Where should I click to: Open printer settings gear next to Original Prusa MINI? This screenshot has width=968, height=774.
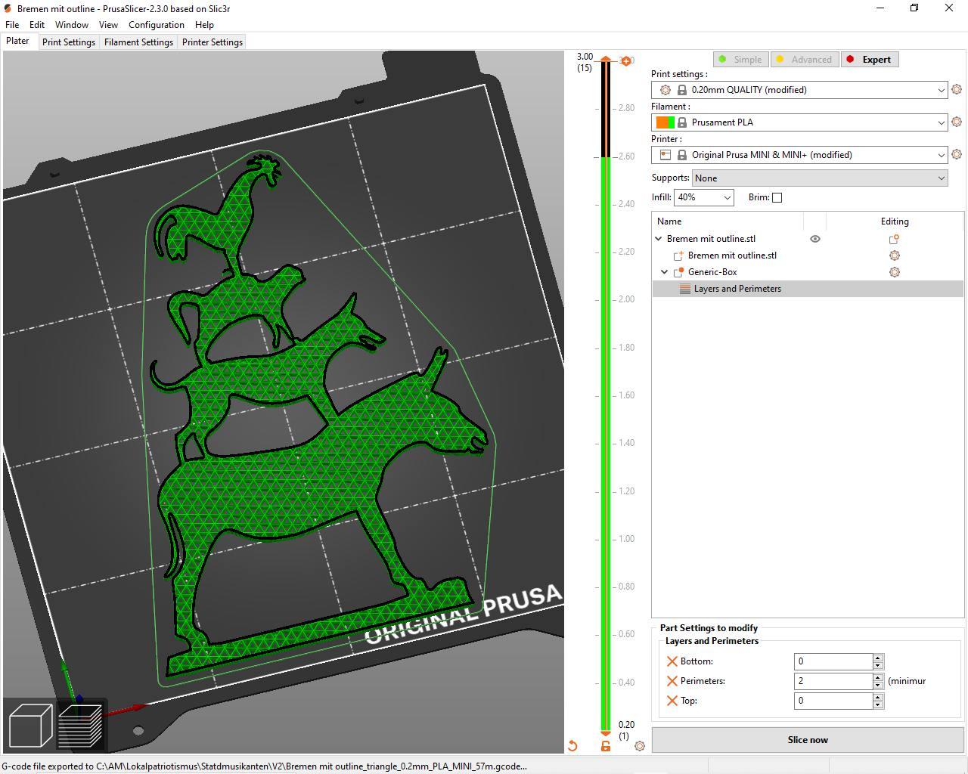tap(957, 154)
